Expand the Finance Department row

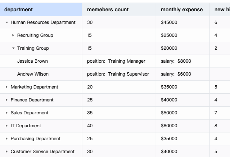pos(7,100)
